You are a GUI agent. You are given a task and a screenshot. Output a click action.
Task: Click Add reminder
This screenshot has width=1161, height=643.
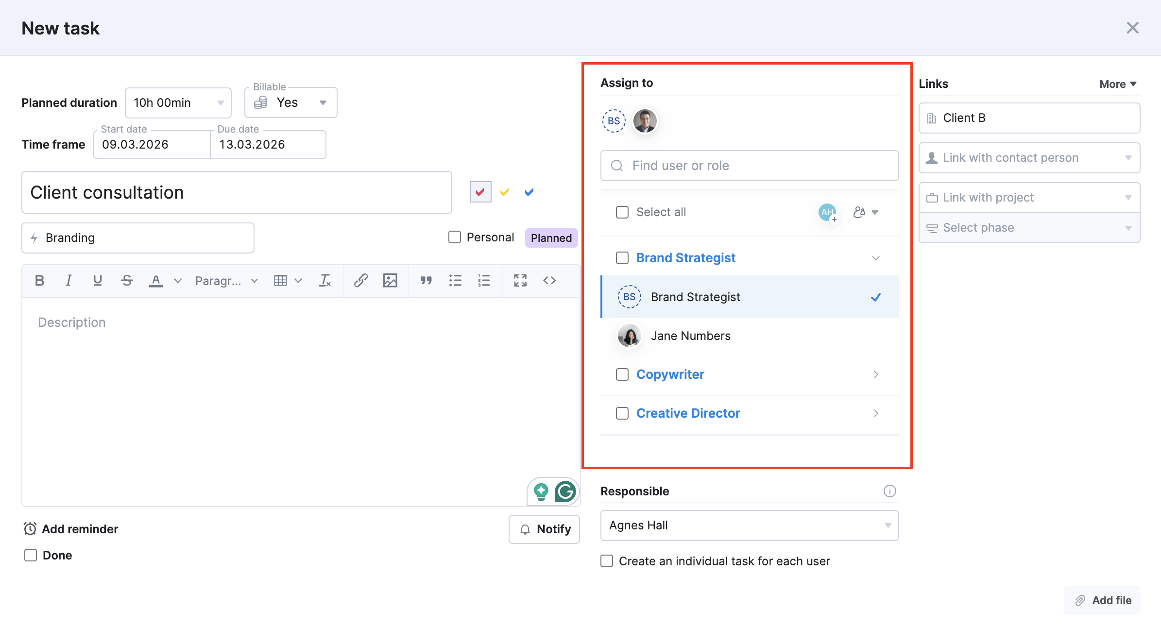click(x=71, y=529)
